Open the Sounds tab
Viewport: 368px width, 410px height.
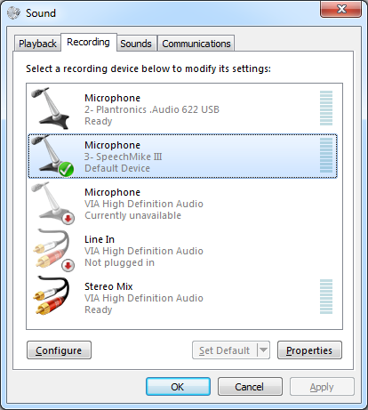tap(136, 44)
